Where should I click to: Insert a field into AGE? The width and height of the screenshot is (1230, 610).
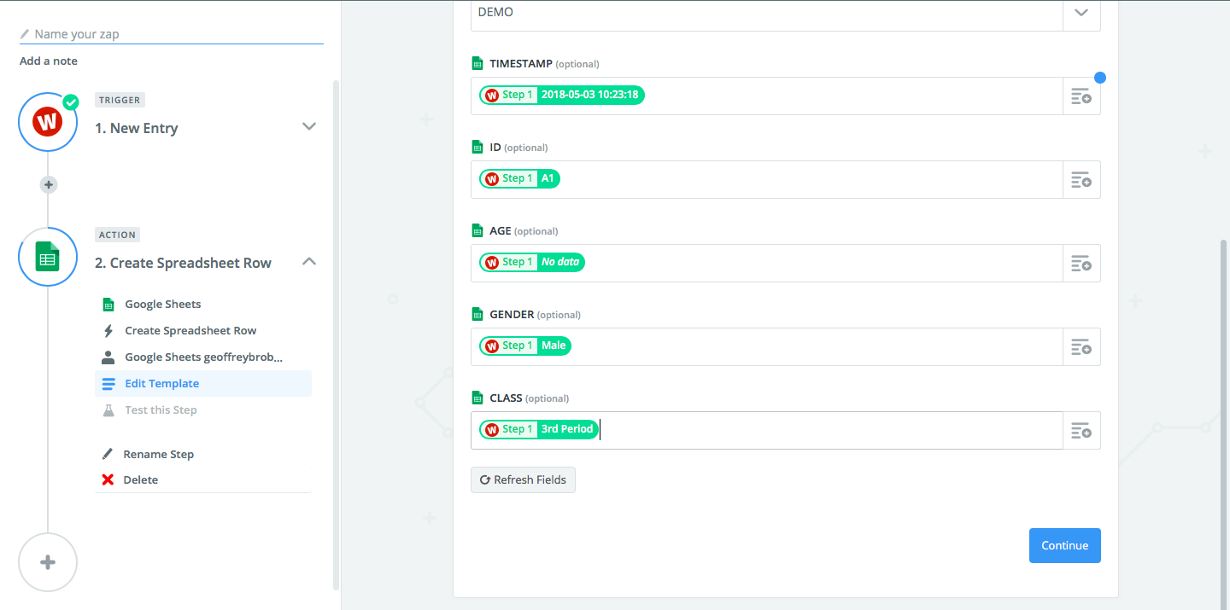(x=1081, y=264)
